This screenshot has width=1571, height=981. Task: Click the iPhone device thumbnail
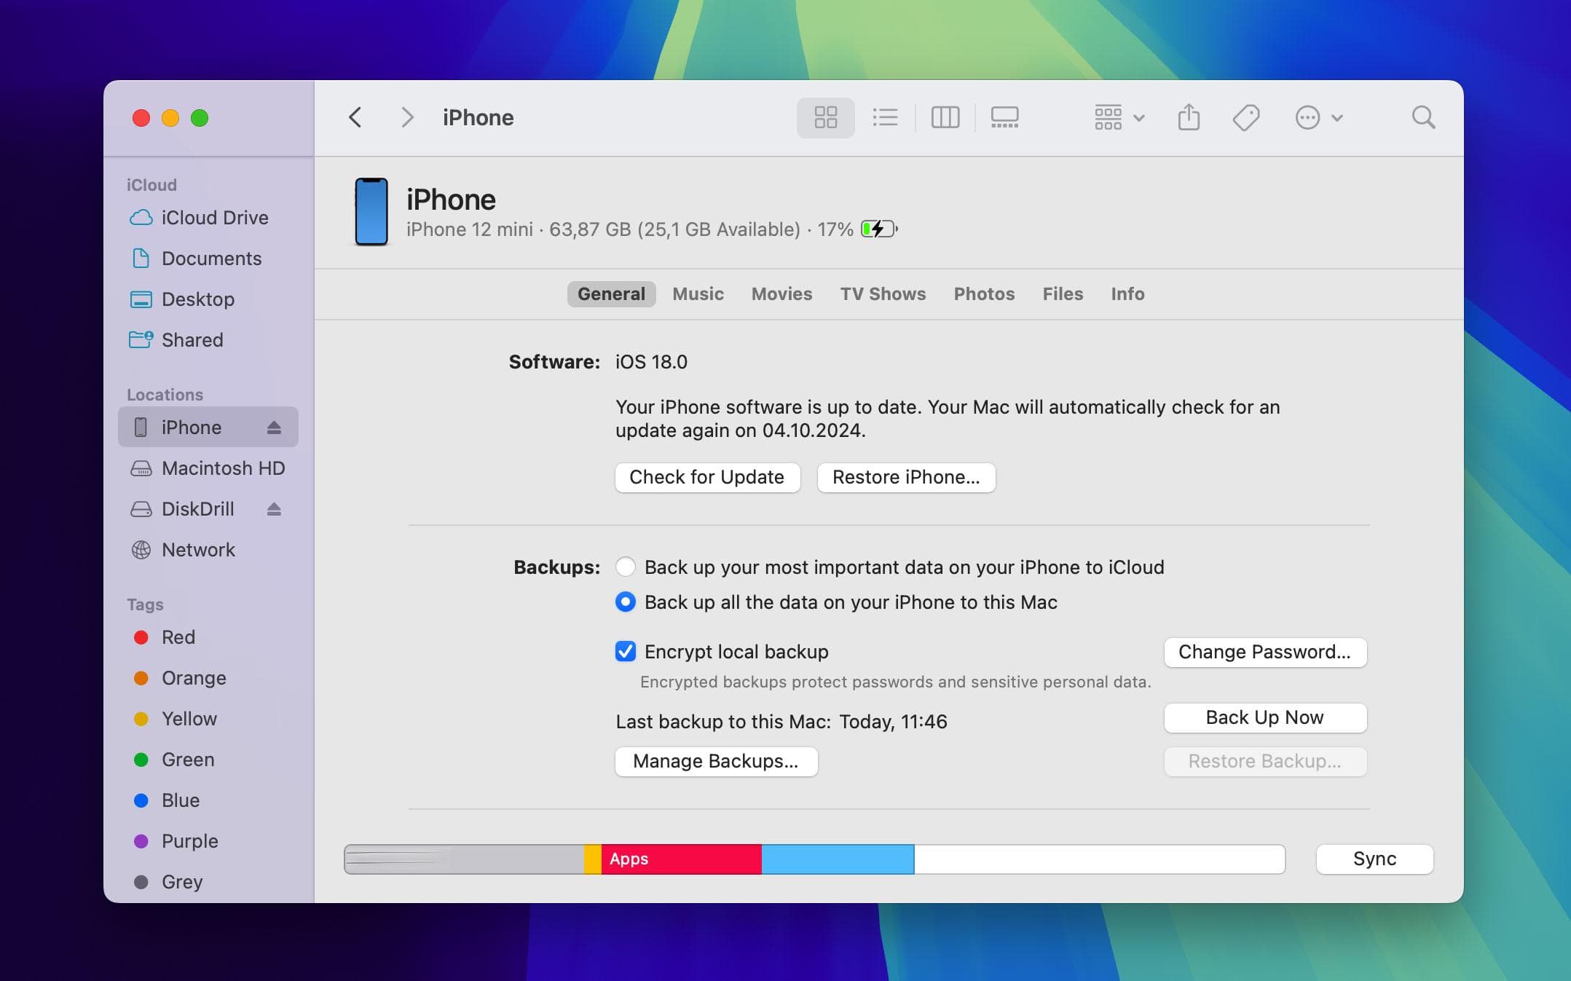(x=371, y=212)
